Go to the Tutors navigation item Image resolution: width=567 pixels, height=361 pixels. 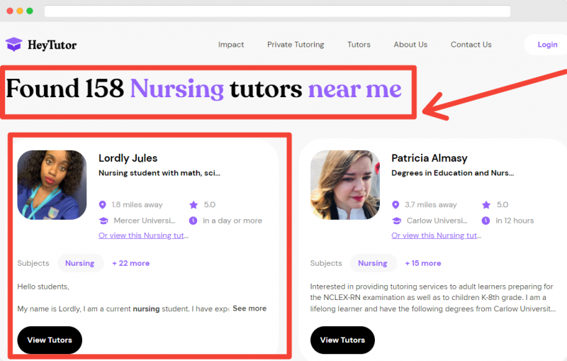(359, 45)
